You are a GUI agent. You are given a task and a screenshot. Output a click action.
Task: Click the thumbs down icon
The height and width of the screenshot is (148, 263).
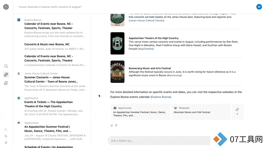pyautogui.click(x=116, y=126)
